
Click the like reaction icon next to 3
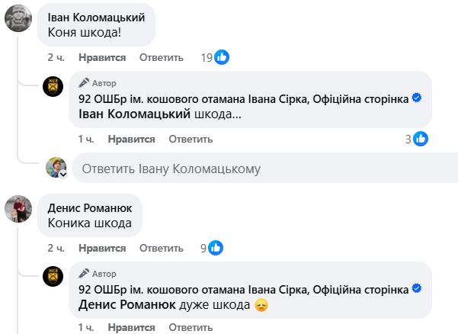coord(420,139)
